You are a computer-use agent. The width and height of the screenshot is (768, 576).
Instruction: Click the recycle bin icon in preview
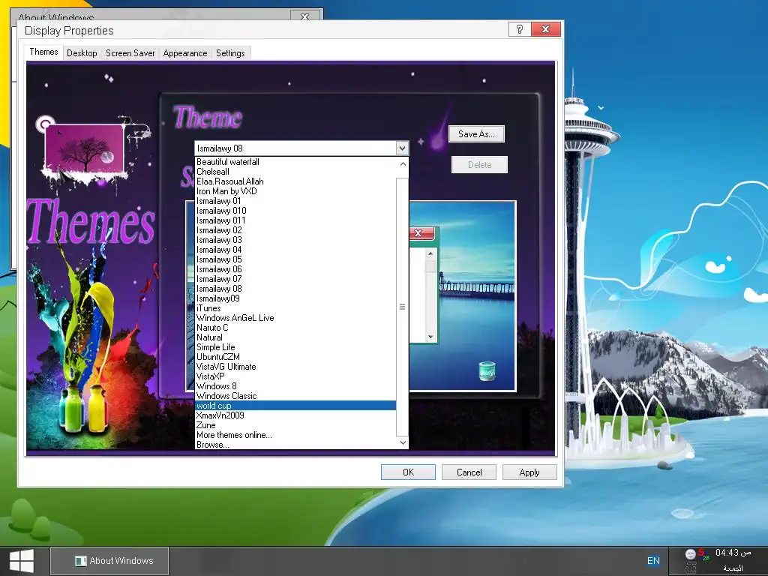click(487, 371)
